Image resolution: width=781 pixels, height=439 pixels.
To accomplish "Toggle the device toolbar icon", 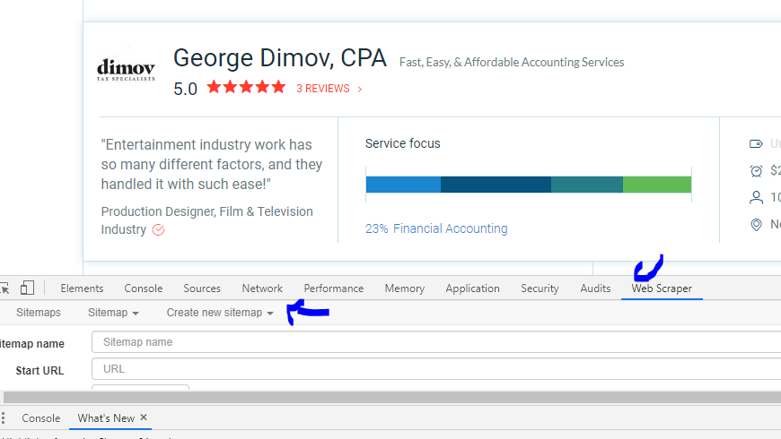I will (28, 288).
